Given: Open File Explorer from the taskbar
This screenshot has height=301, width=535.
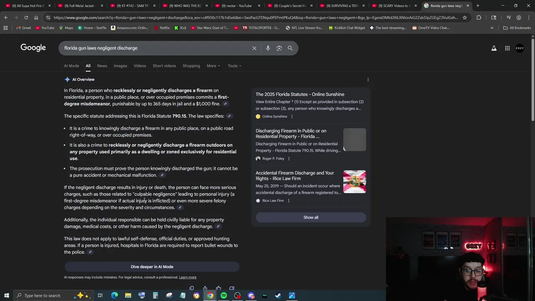Looking at the screenshot, I should [x=128, y=296].
